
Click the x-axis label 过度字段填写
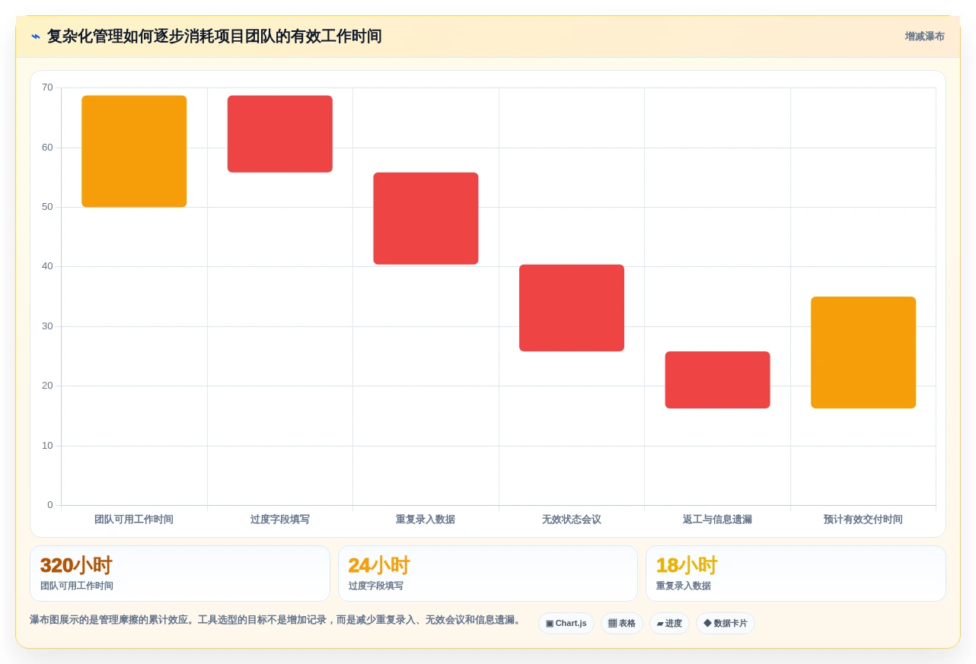pyautogui.click(x=280, y=519)
